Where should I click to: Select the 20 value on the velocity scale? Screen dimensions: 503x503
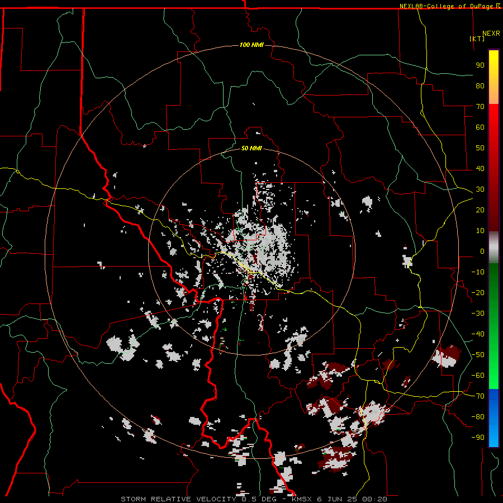(x=480, y=210)
